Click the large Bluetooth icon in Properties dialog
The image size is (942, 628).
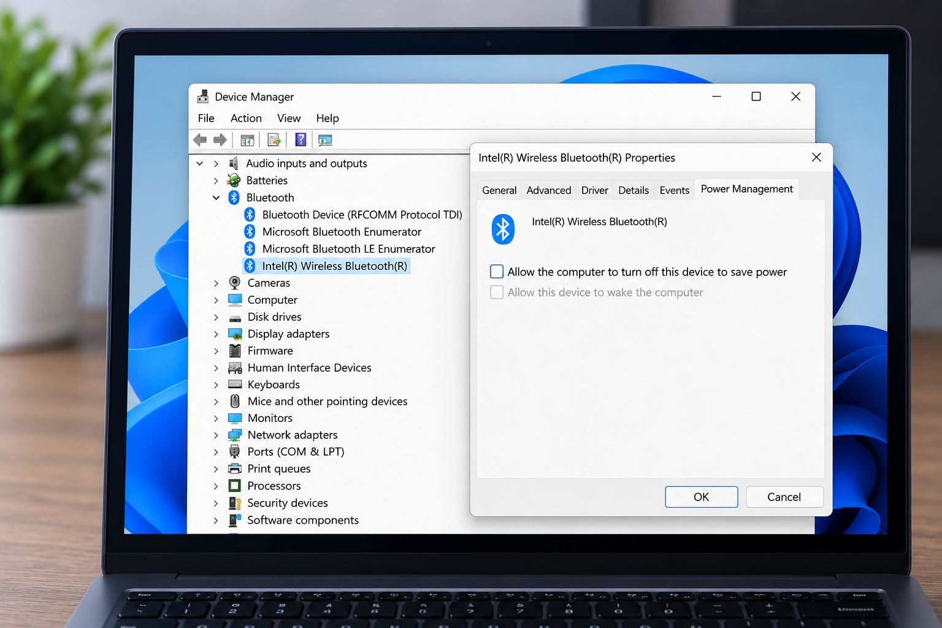coord(503,229)
